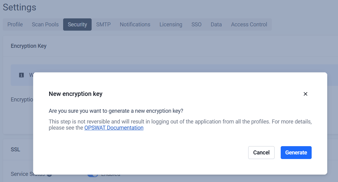Select the Security tab
Image resolution: width=338 pixels, height=182 pixels.
click(x=78, y=25)
